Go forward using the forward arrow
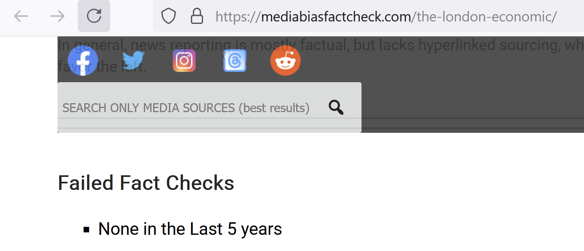Viewport: 584px width, 251px height. [x=58, y=16]
